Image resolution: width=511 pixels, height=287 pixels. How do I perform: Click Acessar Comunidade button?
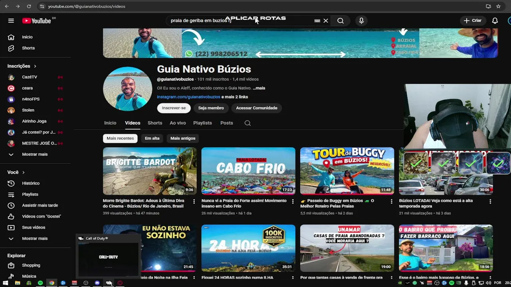256,108
